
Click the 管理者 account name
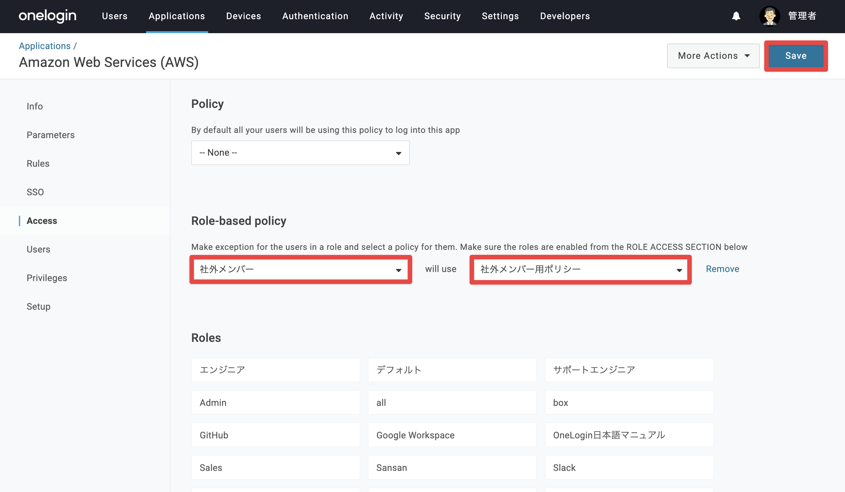(802, 16)
